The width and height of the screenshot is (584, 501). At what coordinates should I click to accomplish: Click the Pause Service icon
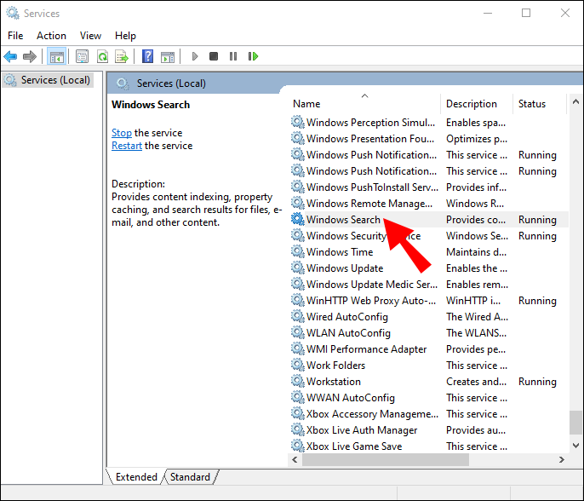233,56
